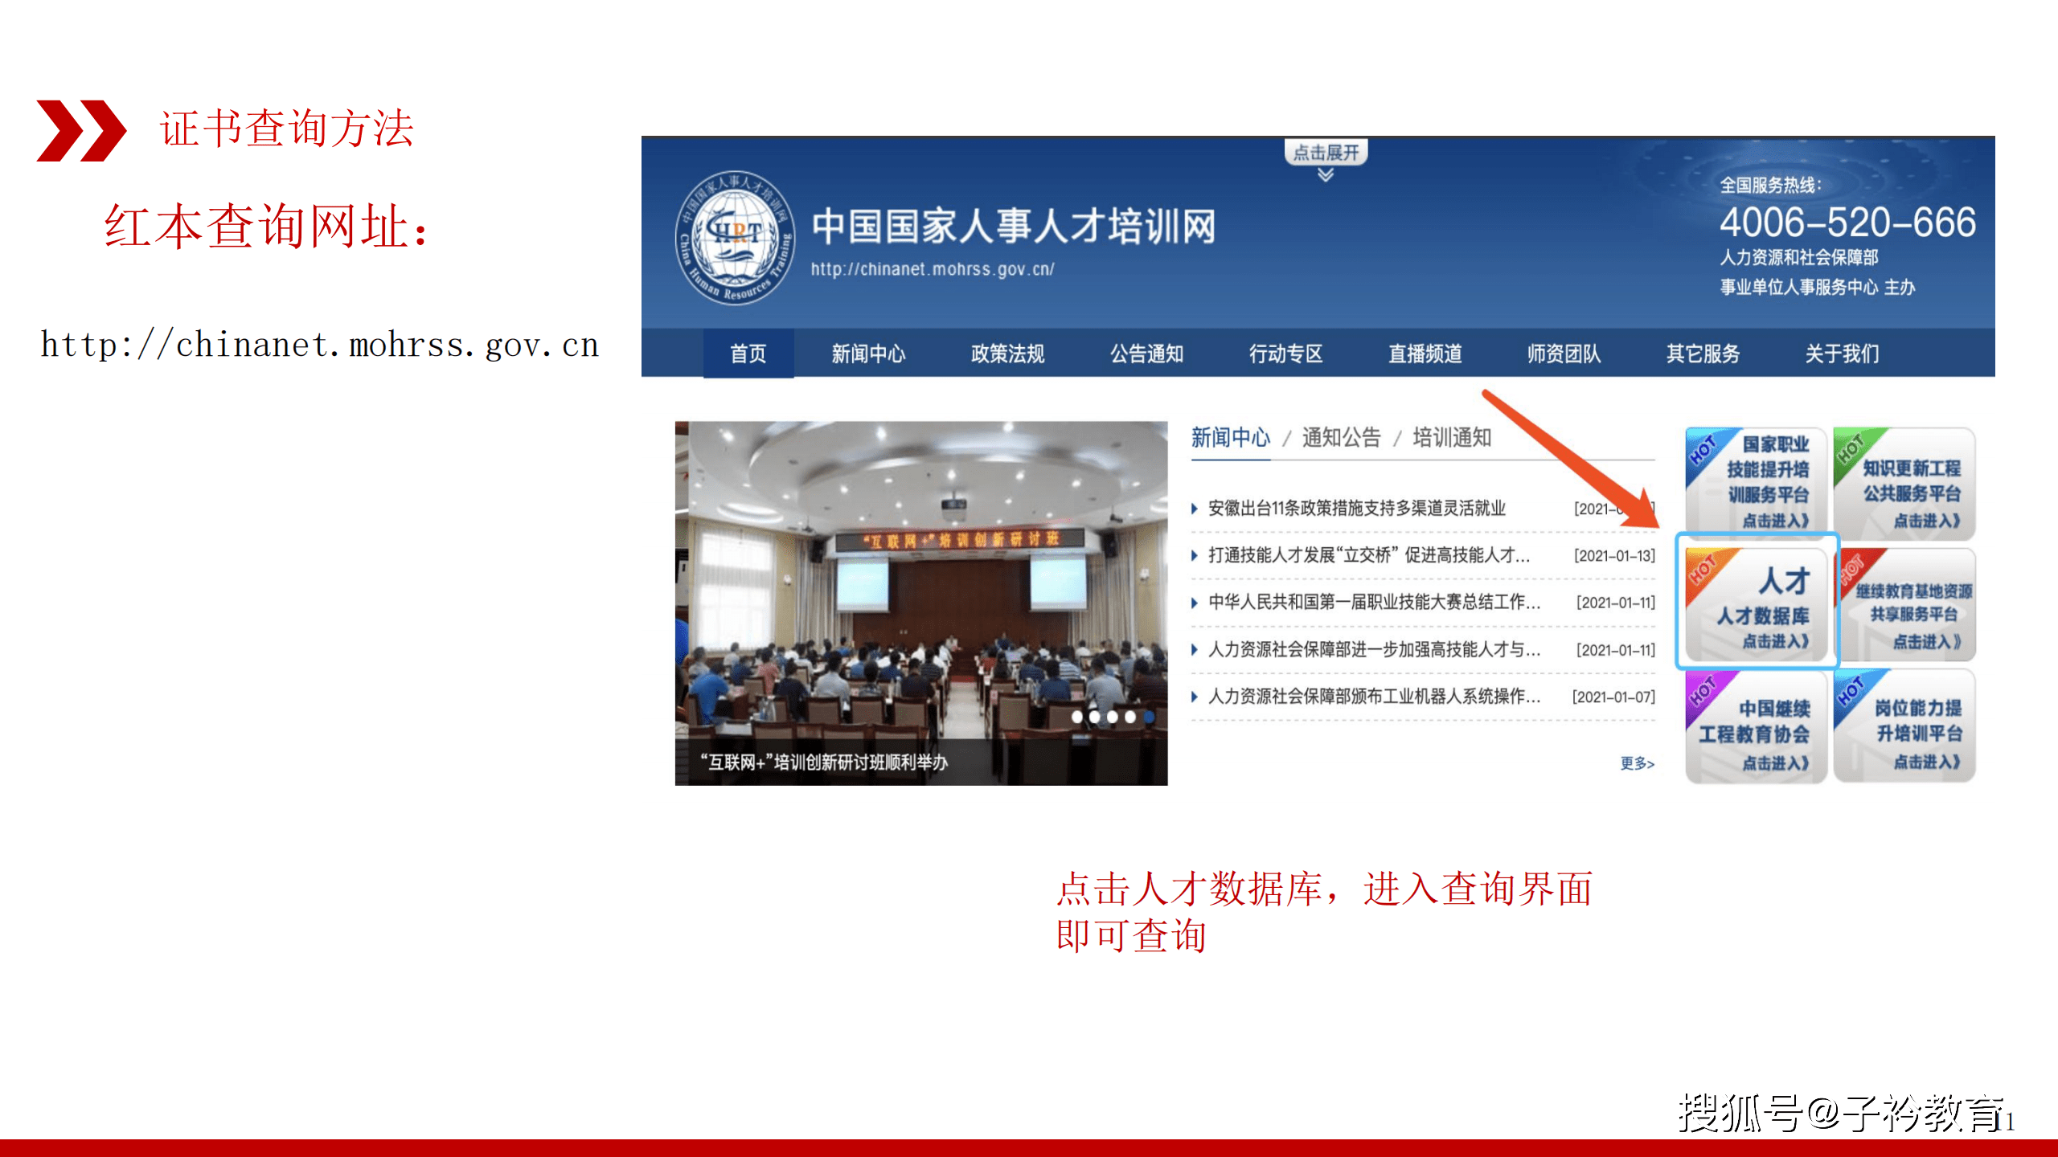Image resolution: width=2058 pixels, height=1157 pixels.
Task: Open the 行动专区 menu item
Action: pyautogui.click(x=1285, y=354)
